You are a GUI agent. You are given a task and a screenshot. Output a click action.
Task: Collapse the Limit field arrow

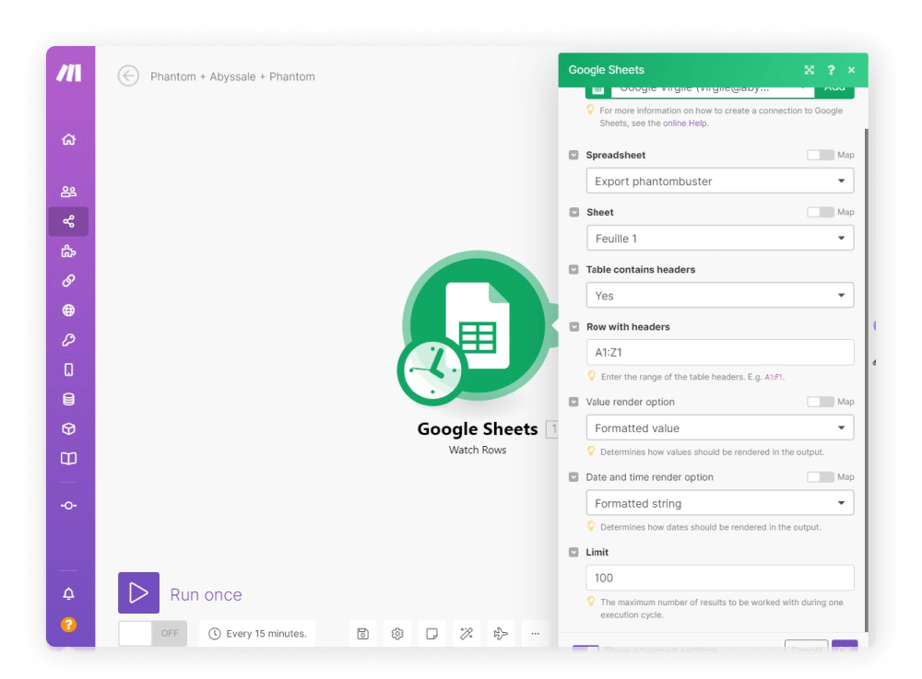pyautogui.click(x=573, y=552)
